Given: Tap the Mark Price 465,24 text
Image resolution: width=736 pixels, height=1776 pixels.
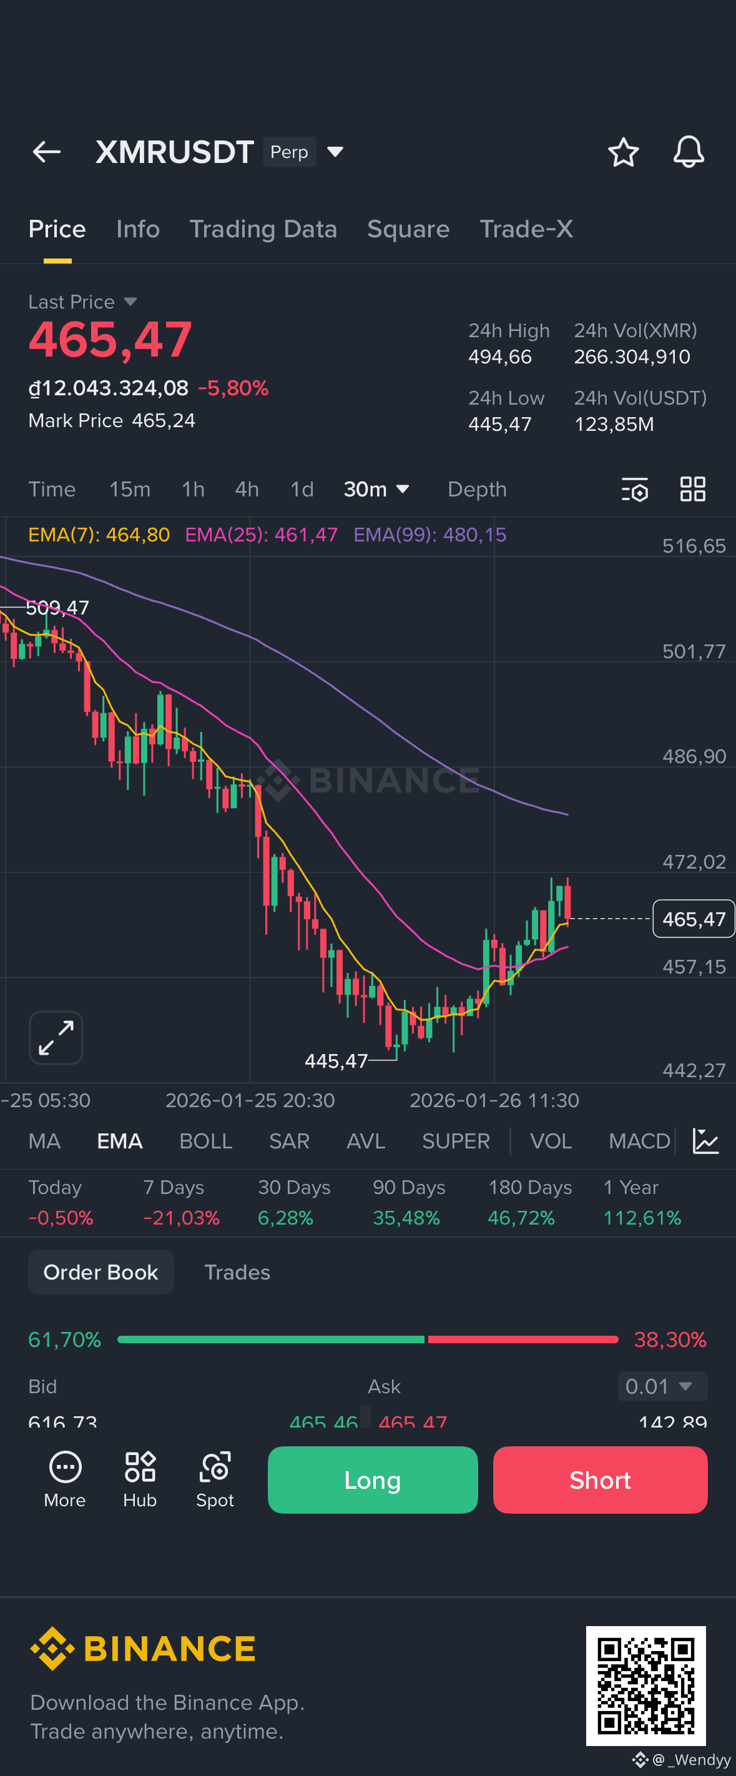Looking at the screenshot, I should click(112, 420).
